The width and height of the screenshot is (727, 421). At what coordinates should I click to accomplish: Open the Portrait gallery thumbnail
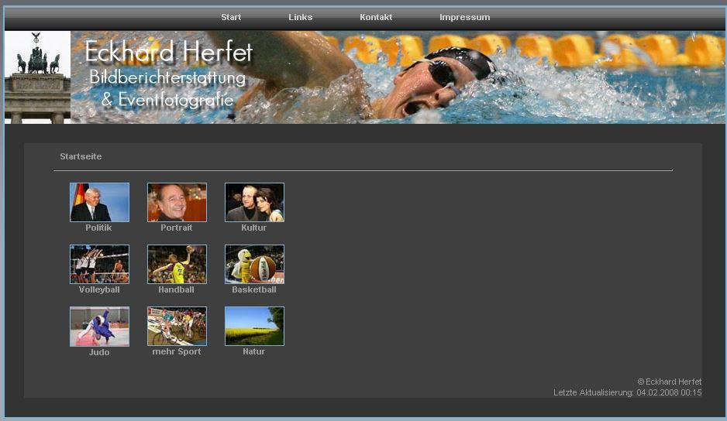tap(177, 203)
